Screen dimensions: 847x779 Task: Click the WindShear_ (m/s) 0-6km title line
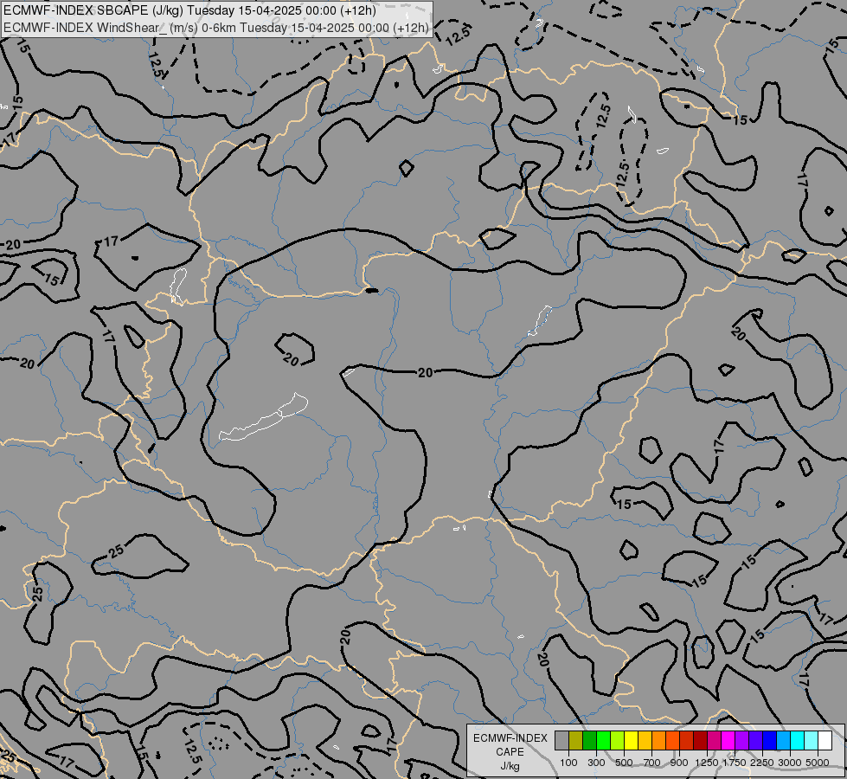pos(216,28)
